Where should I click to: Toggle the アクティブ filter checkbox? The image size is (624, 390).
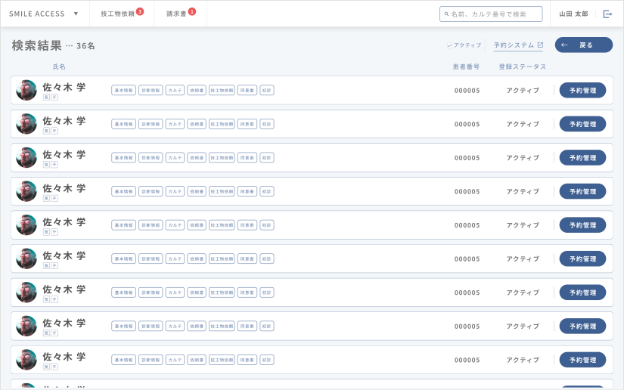tap(449, 45)
